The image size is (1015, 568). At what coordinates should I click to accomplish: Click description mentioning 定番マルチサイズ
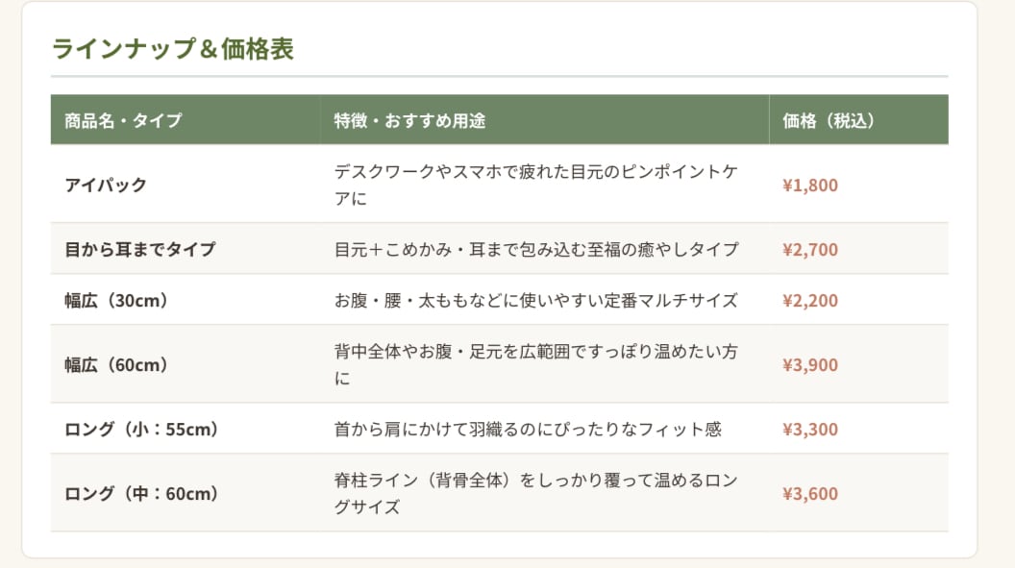[x=536, y=300]
